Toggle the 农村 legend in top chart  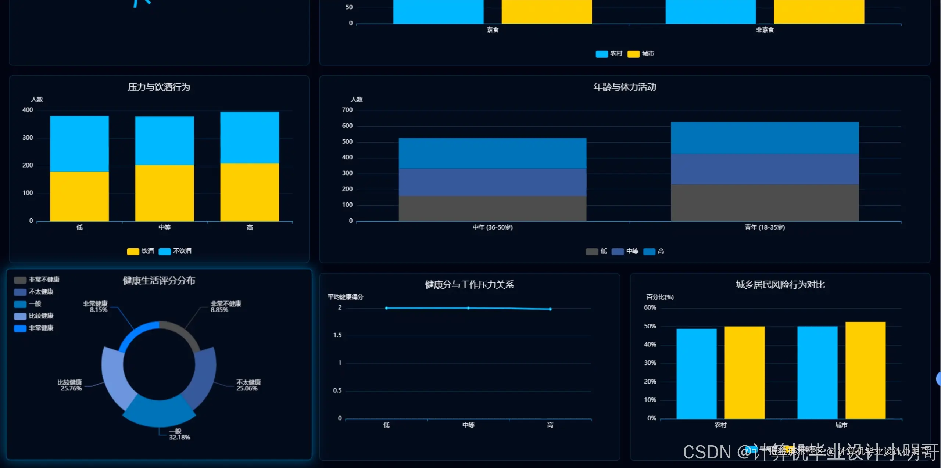[602, 54]
